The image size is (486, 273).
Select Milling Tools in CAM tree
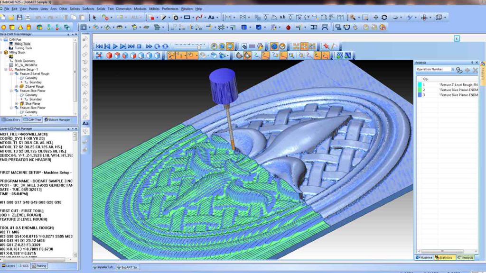coord(22,44)
